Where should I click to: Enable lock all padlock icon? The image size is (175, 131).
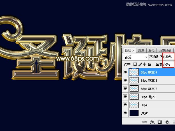149,64
